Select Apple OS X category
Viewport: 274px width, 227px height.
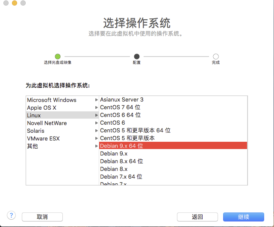tap(62, 108)
